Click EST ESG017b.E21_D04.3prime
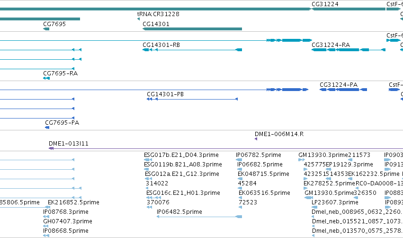Viewport: 403px width, 238px height. point(181,155)
